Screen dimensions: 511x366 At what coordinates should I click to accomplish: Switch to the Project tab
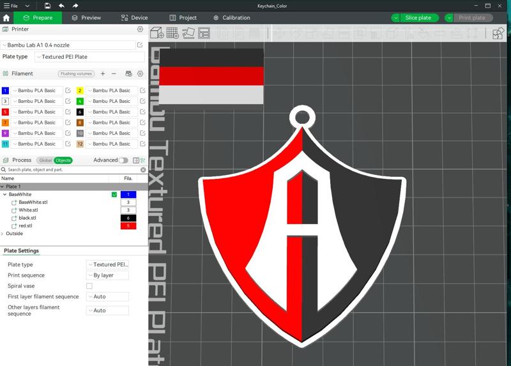[x=183, y=18]
